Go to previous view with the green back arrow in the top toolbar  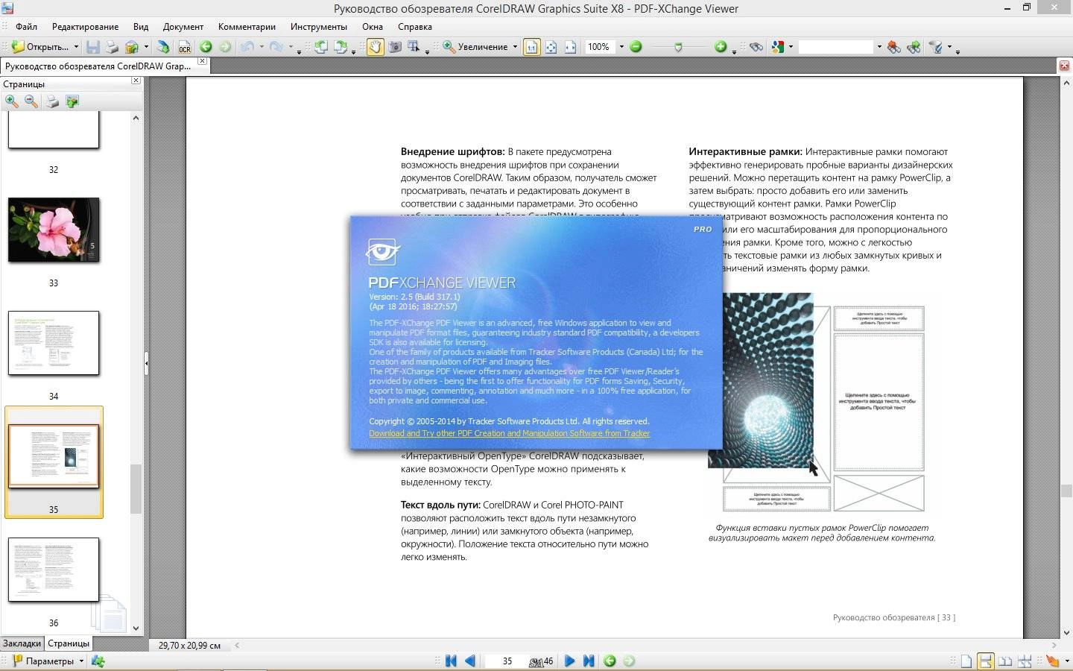pyautogui.click(x=206, y=47)
